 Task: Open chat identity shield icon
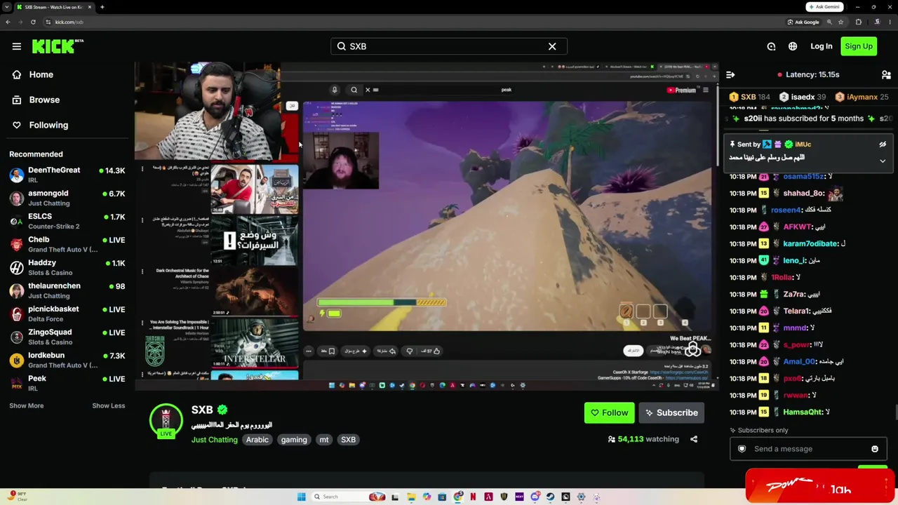pos(742,449)
